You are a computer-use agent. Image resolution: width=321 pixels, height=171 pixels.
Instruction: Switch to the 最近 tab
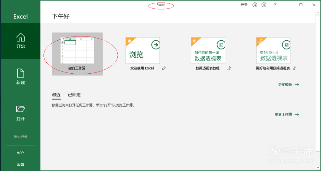coord(56,95)
